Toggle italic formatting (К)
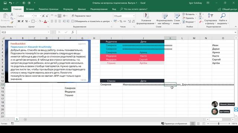 pyautogui.click(x=22, y=21)
